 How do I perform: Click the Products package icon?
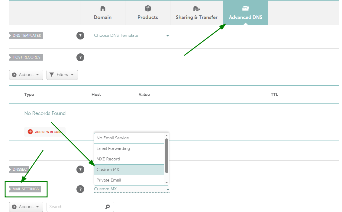pos(147,8)
